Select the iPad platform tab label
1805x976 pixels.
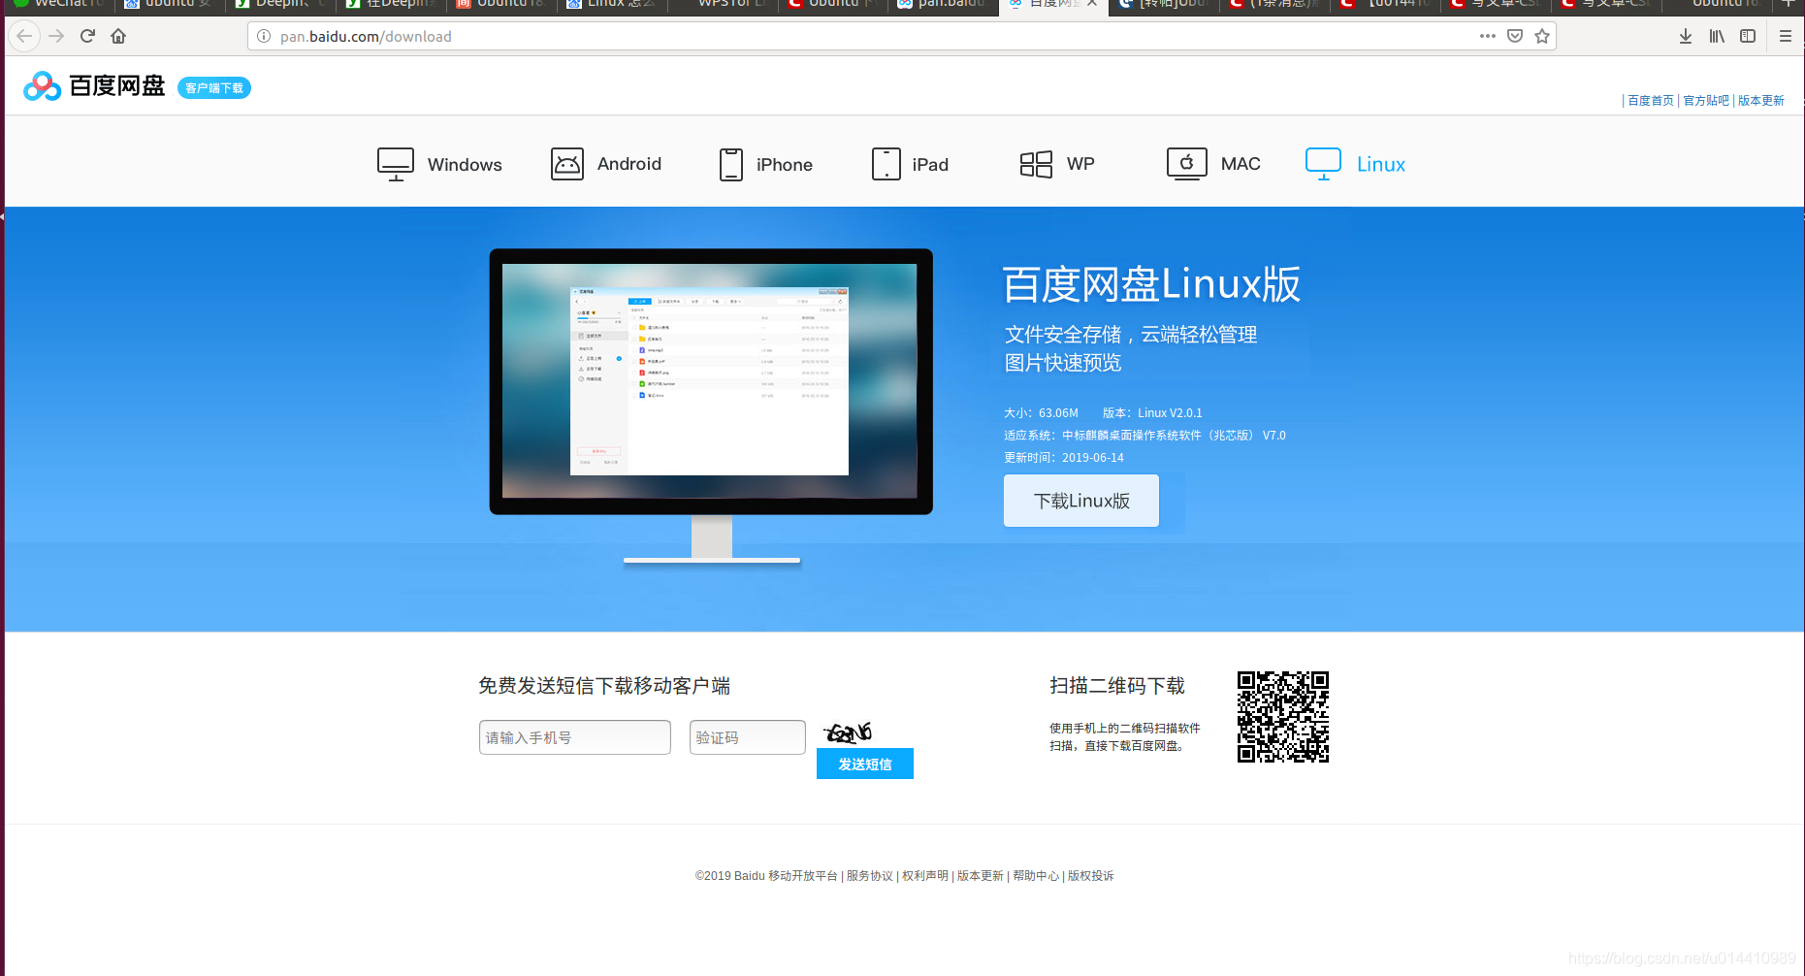point(930,165)
